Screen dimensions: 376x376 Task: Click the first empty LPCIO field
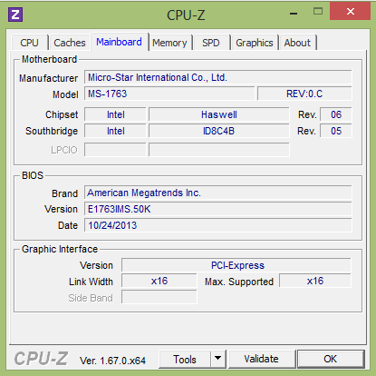115,150
